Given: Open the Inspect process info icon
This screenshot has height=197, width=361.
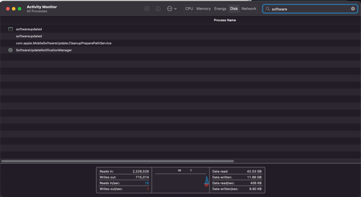Looking at the screenshot, I should coord(158,9).
